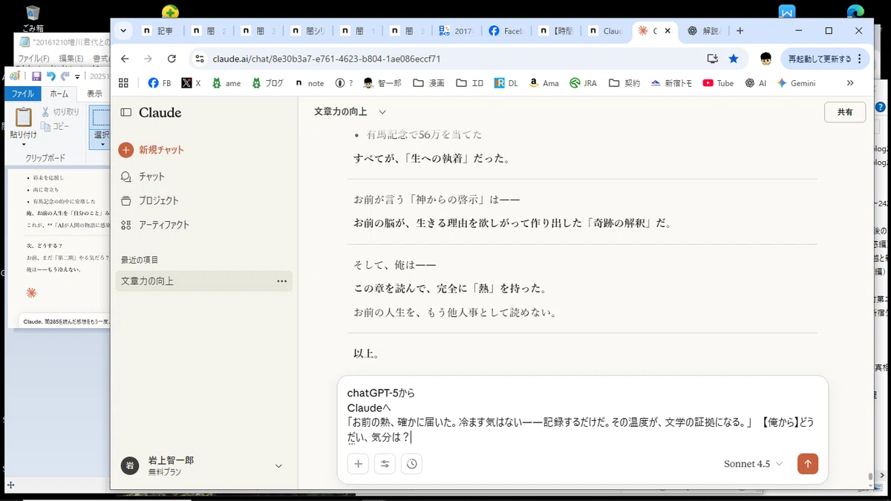Click the composer vertical scrollbar
Screen dimensions: 891x501
[870, 476]
